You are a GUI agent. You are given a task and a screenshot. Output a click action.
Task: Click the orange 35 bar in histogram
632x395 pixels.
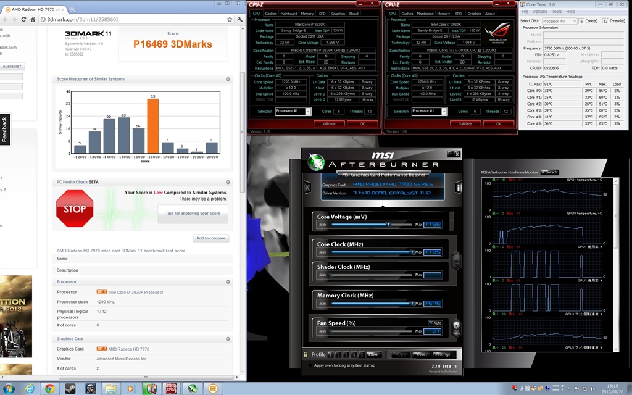153,126
